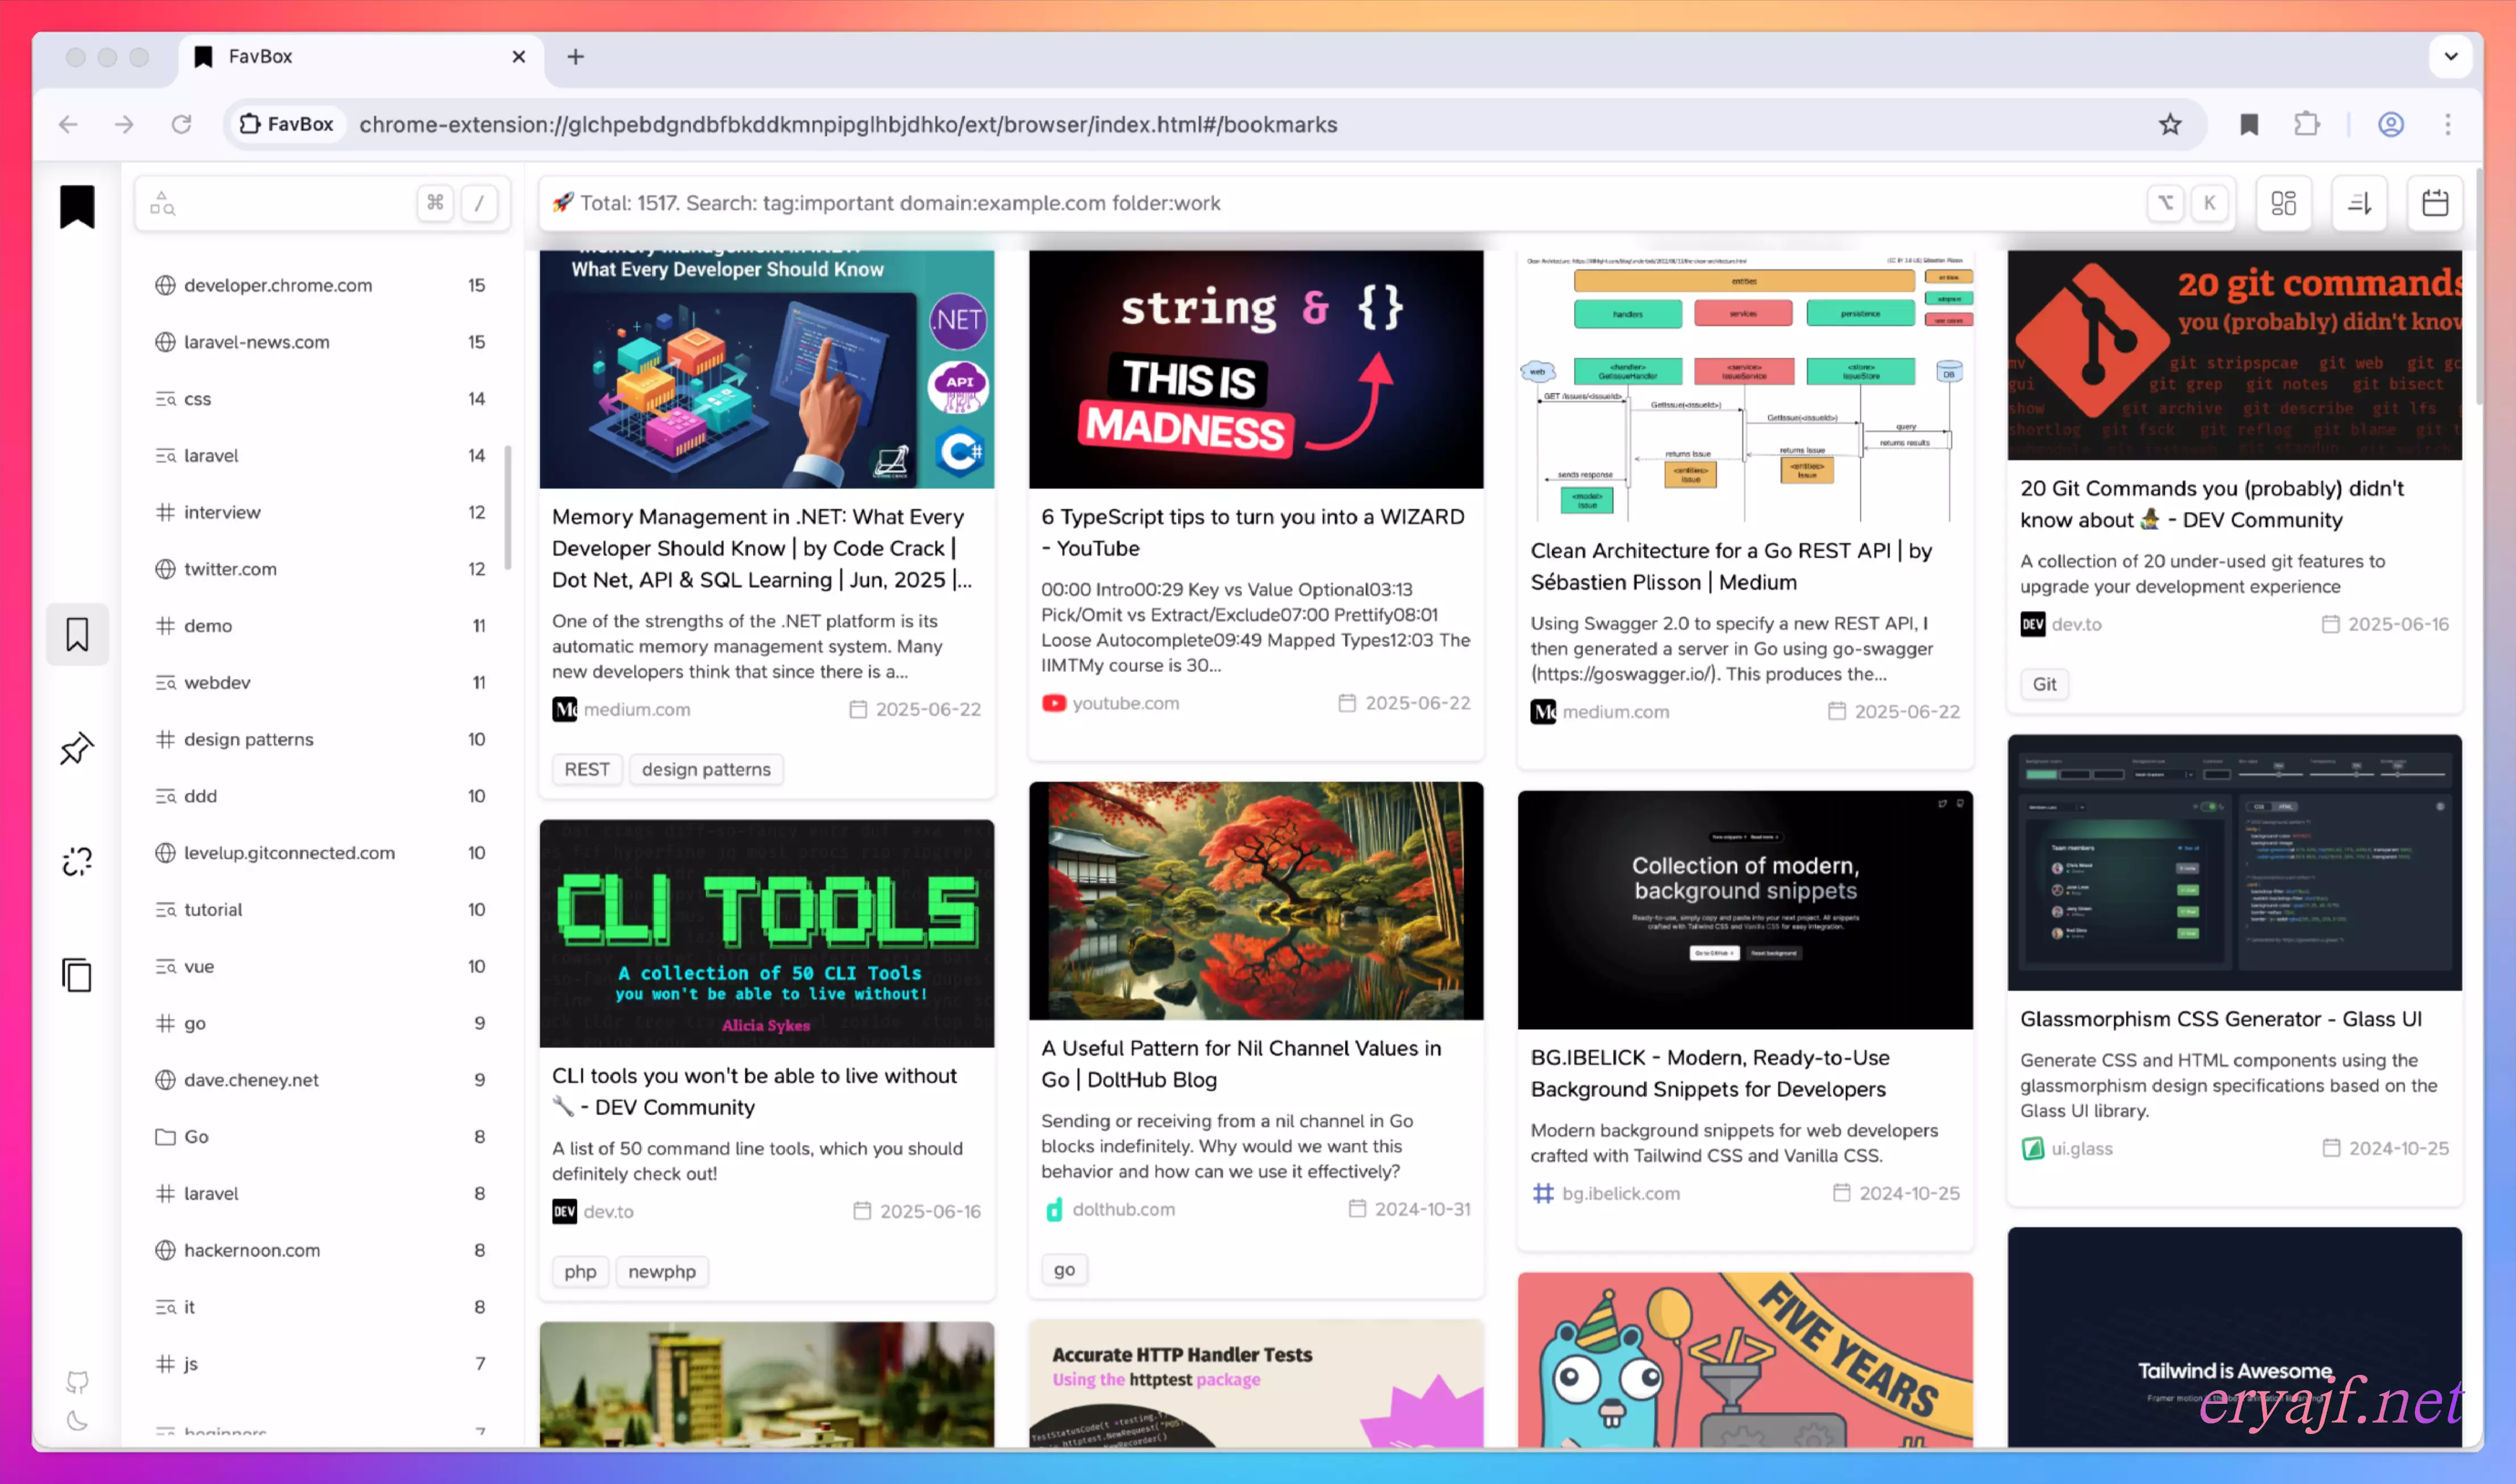The image size is (2516, 1484).
Task: Filter by js tag
Action: pyautogui.click(x=320, y=1364)
